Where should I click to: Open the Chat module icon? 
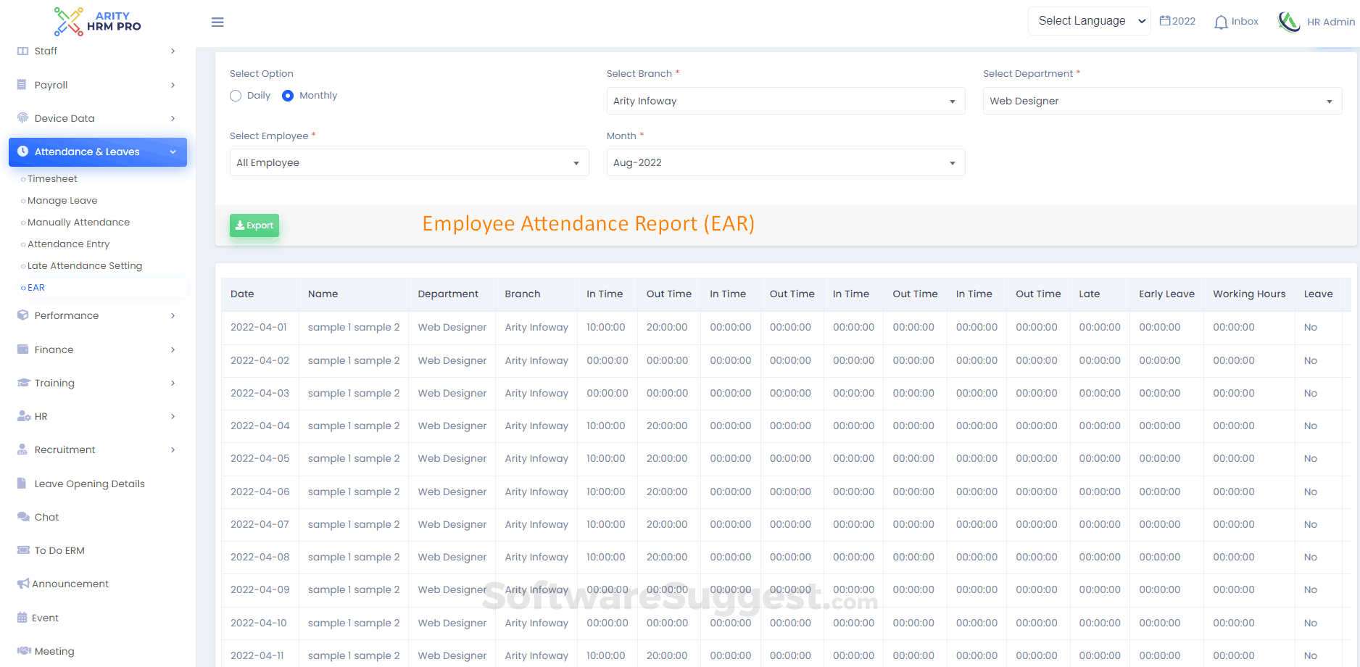click(22, 517)
